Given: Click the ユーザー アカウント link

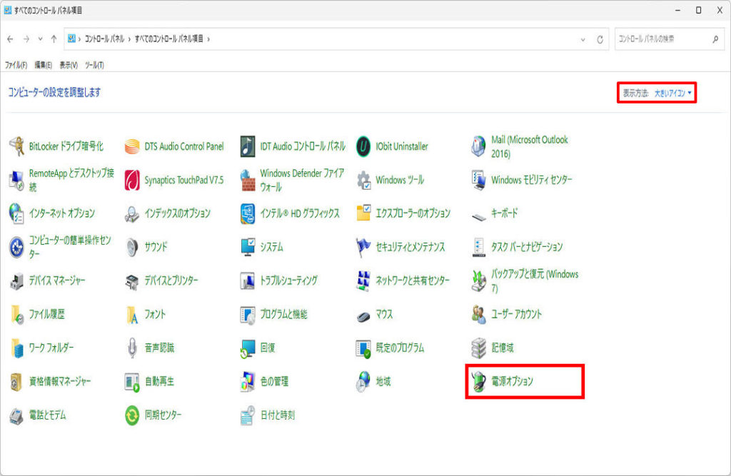Looking at the screenshot, I should click(516, 314).
